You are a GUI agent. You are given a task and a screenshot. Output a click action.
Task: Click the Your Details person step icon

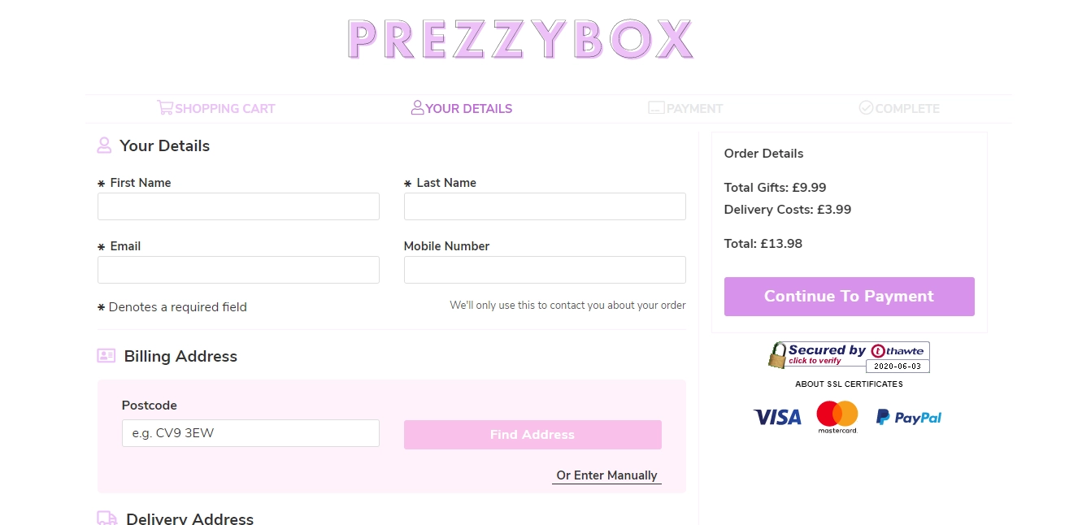(x=418, y=107)
